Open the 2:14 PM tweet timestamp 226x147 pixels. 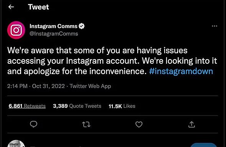pos(17,86)
